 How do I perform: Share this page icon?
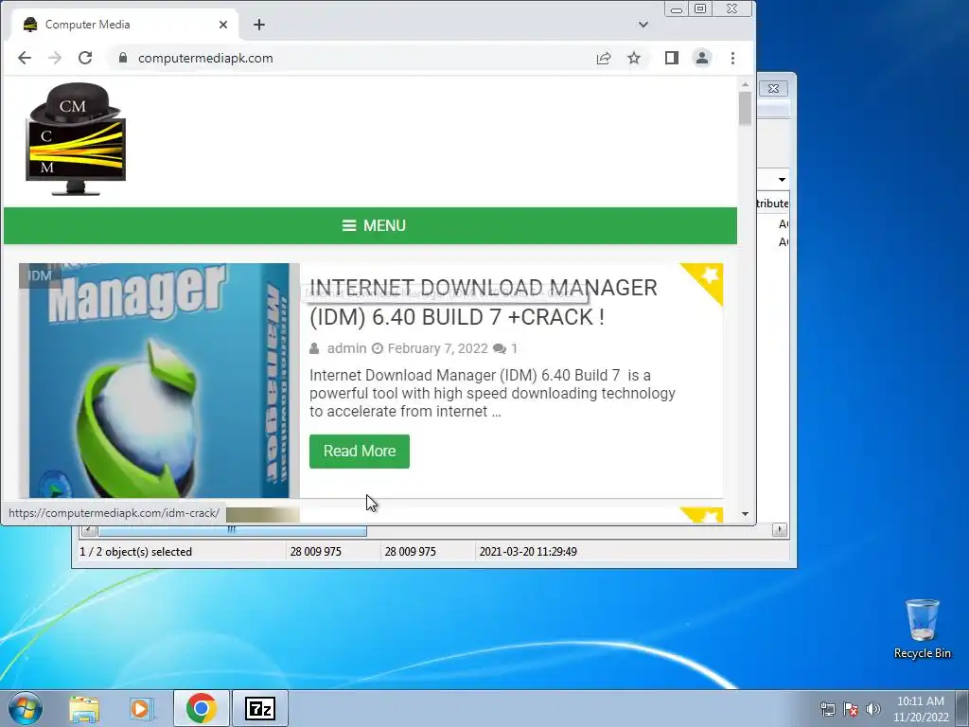pos(604,58)
